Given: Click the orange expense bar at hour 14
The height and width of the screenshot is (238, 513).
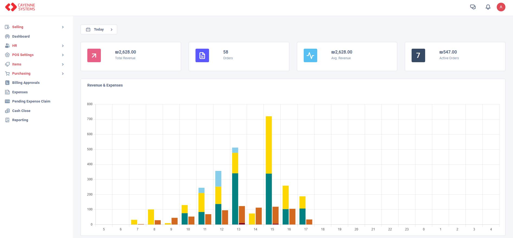Looking at the screenshot, I should tap(259, 216).
